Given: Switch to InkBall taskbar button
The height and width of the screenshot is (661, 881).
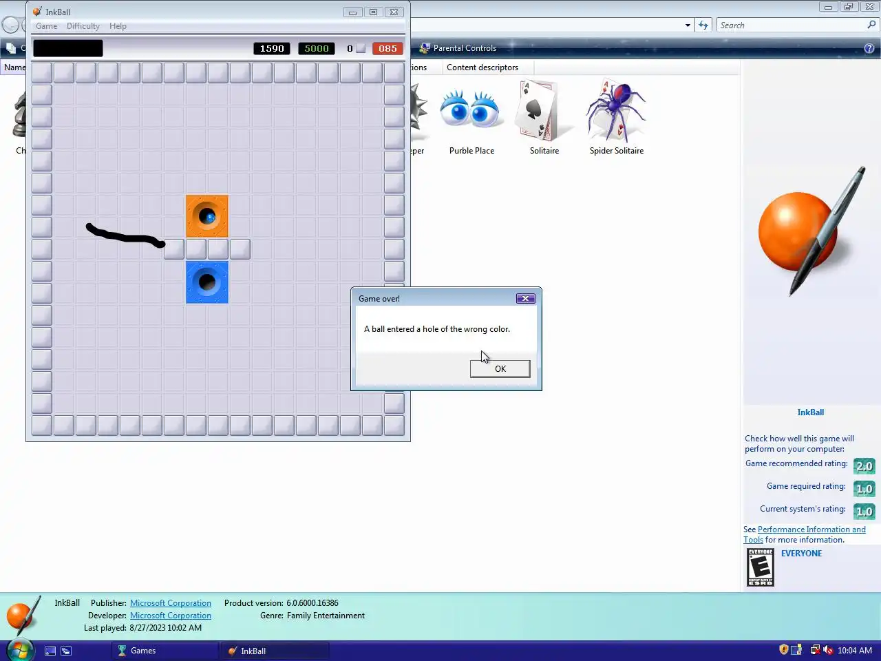Looking at the screenshot, I should tap(274, 651).
